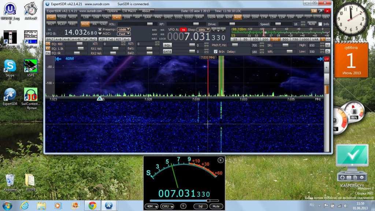This screenshot has width=375, height=211.
Task: Click the Sql button in S-meter window
Action: tap(200, 206)
